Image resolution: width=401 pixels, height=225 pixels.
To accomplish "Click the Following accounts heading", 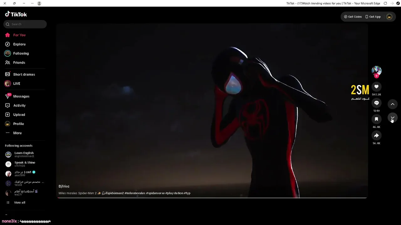I will pyautogui.click(x=19, y=146).
